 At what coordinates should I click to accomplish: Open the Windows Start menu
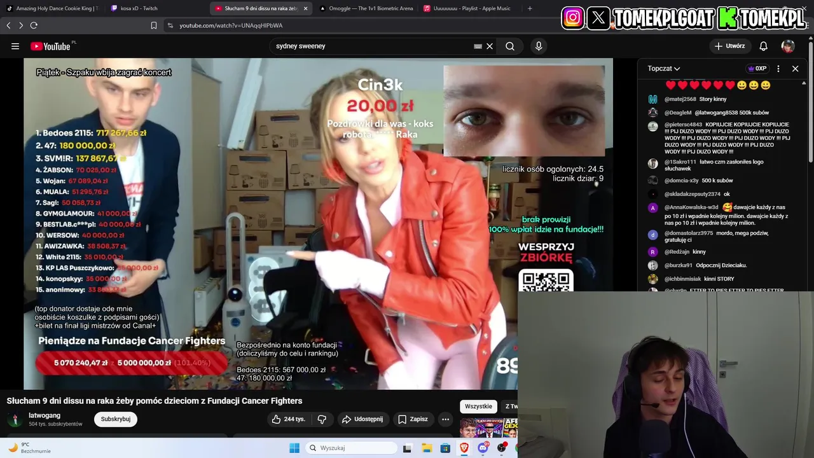[x=294, y=448]
